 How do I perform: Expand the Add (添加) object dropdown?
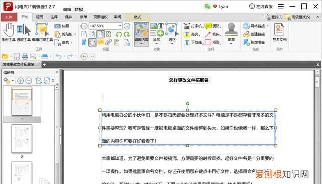coord(157,44)
